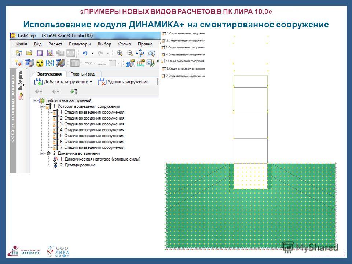Select 1. Динамическая нагрузка (узловые силы) row

point(100,159)
